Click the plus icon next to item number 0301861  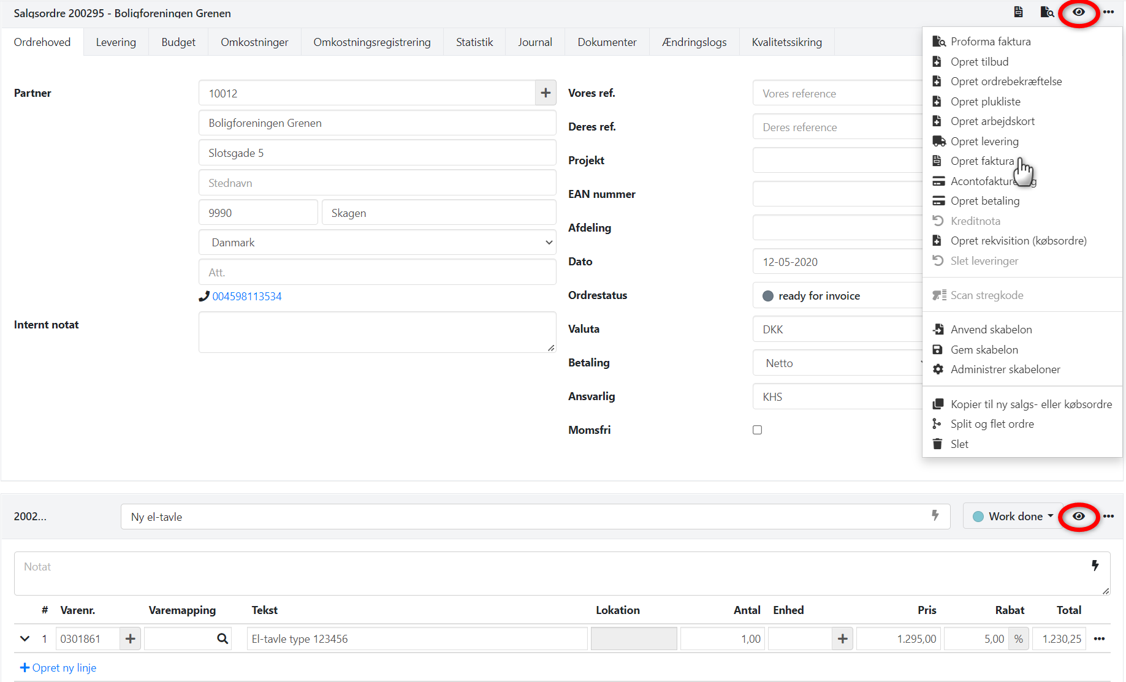coord(130,638)
